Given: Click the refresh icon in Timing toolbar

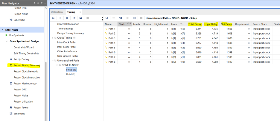Looking at the screenshot, I should 74,18.
